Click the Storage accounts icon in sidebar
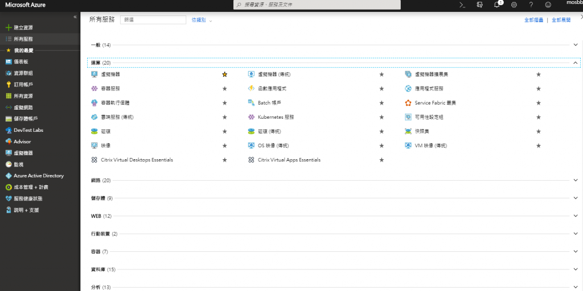This screenshot has height=291, width=583. point(9,119)
